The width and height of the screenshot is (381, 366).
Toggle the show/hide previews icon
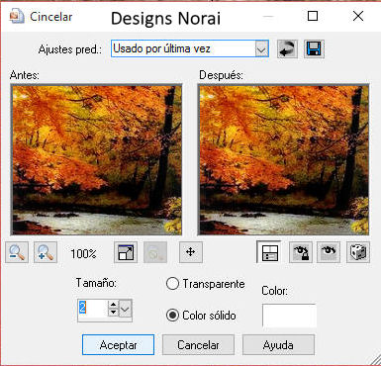tap(269, 252)
